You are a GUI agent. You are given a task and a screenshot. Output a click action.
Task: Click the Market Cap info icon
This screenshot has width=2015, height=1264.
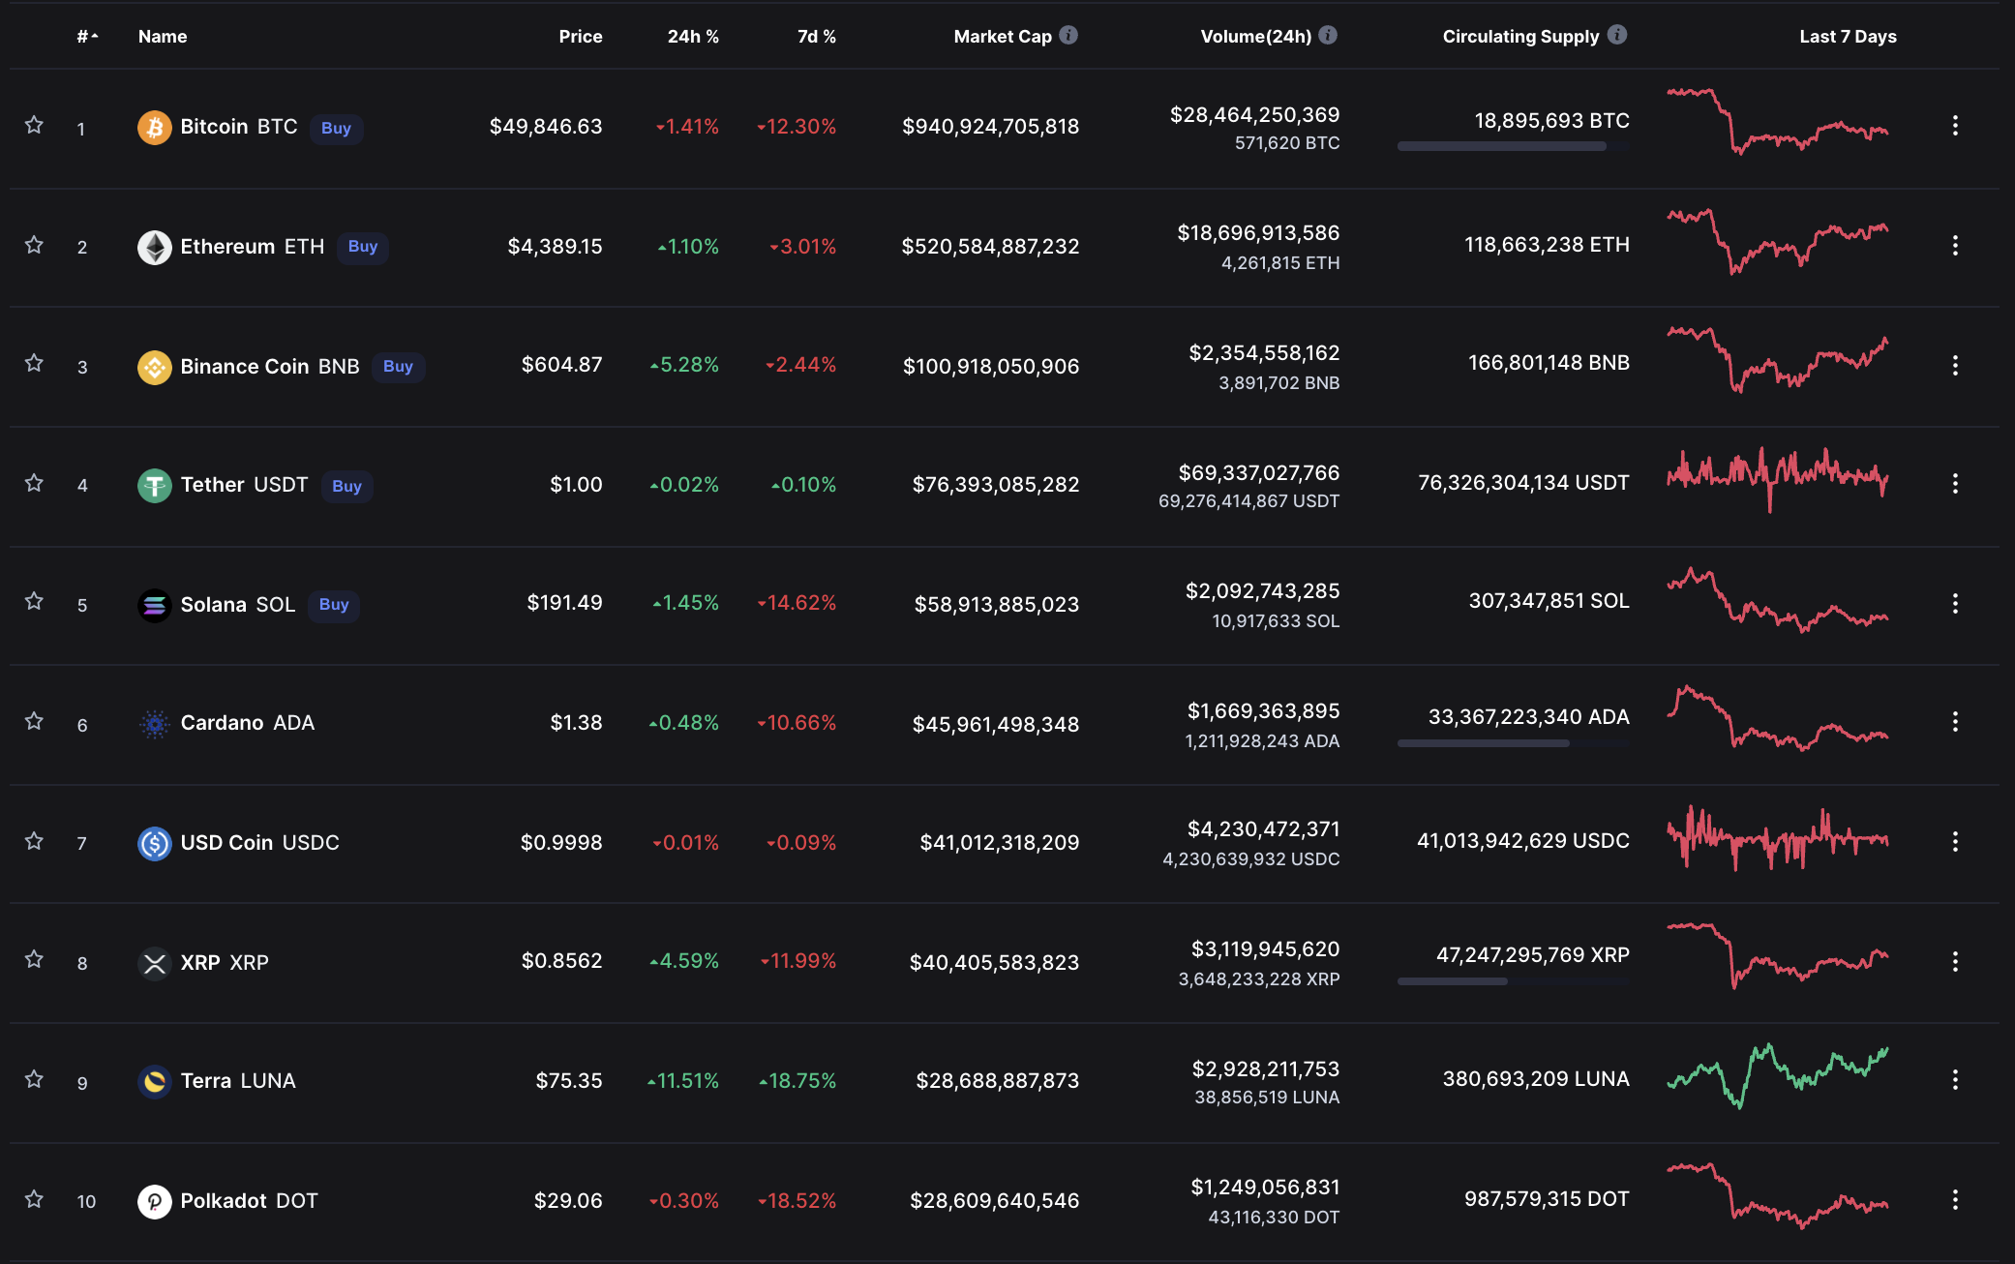click(1068, 35)
